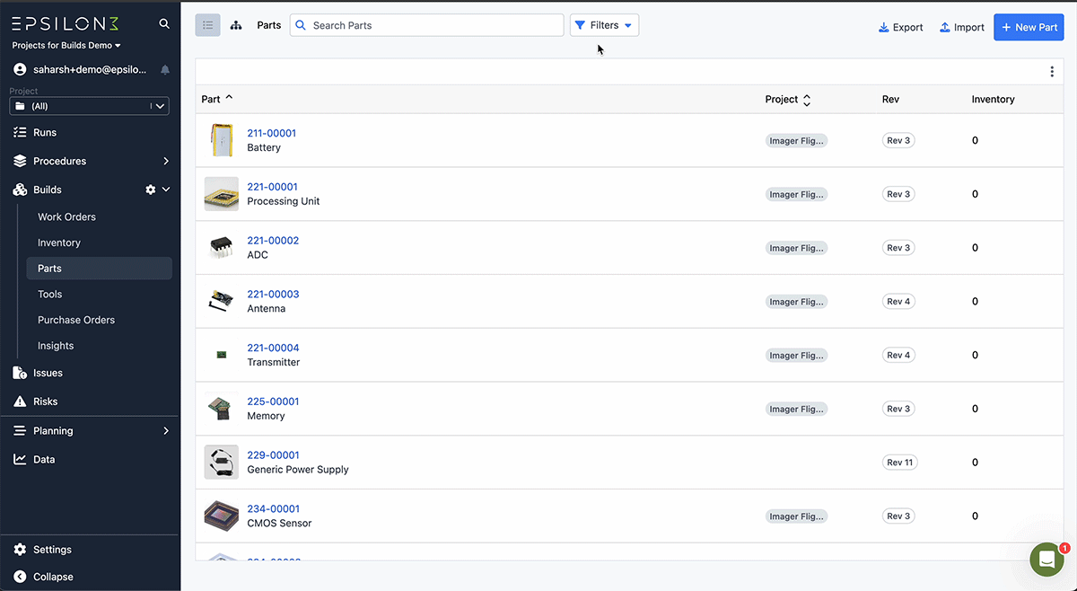Create a part with New Part button
This screenshot has width=1077, height=591.
click(1029, 27)
